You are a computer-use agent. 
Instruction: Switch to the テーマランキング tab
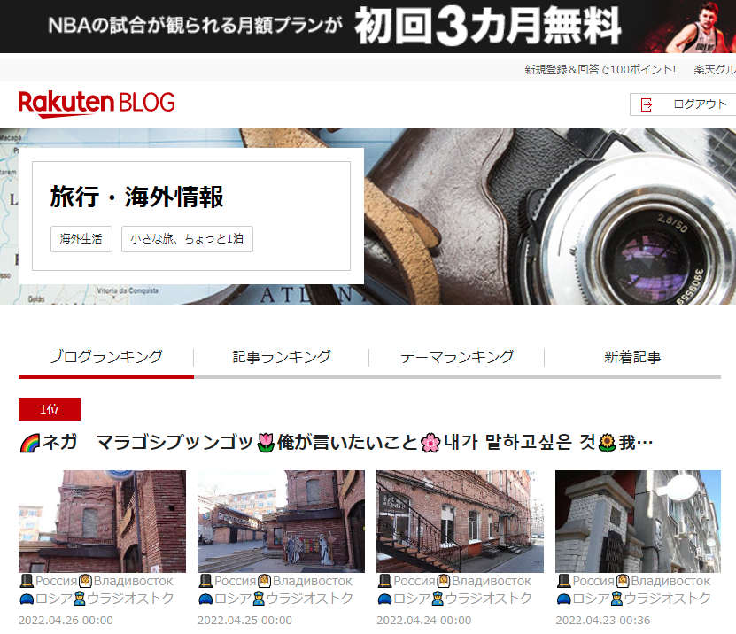click(x=457, y=357)
